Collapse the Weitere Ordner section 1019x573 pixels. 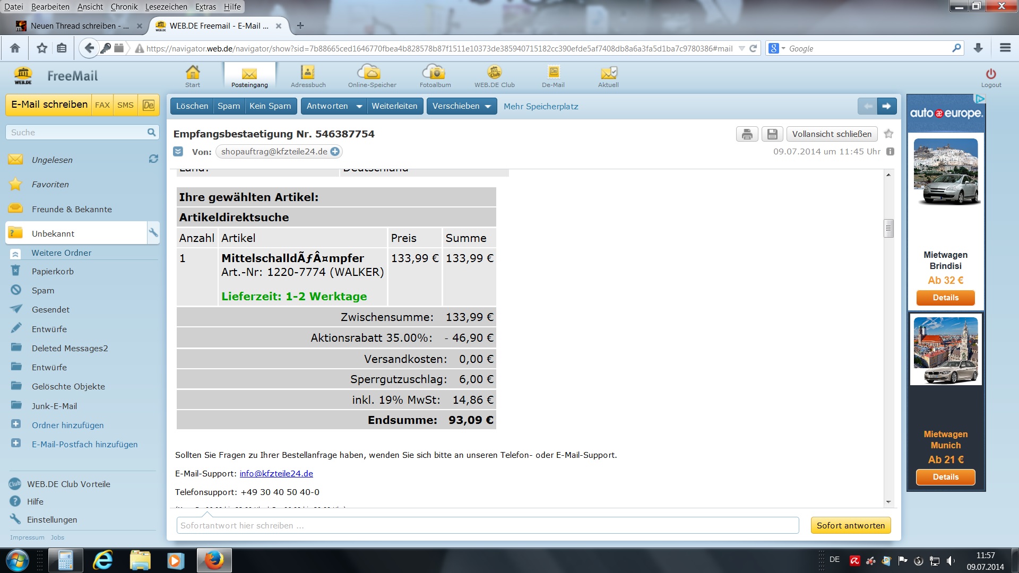15,254
